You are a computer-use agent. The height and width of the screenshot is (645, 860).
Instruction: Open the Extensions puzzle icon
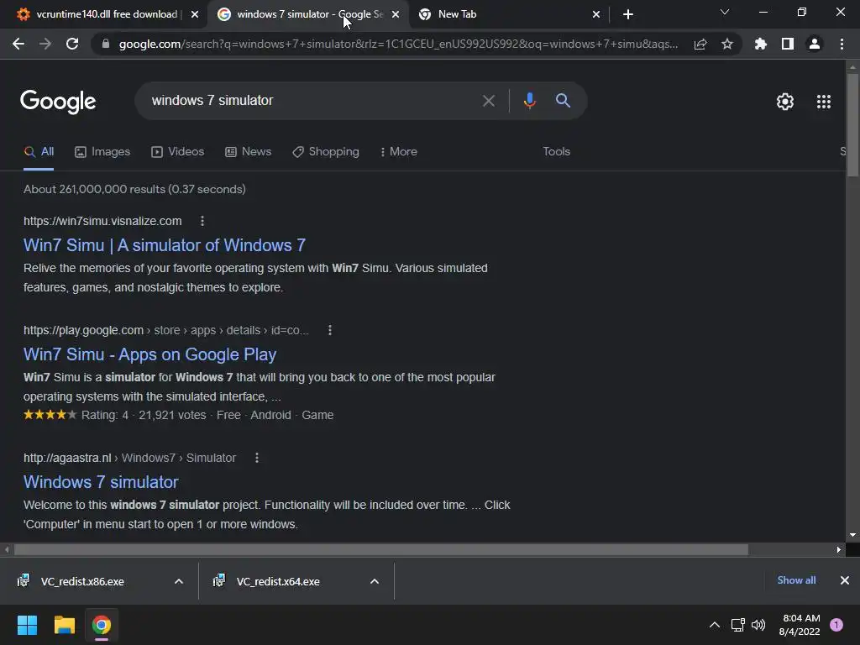tap(761, 44)
